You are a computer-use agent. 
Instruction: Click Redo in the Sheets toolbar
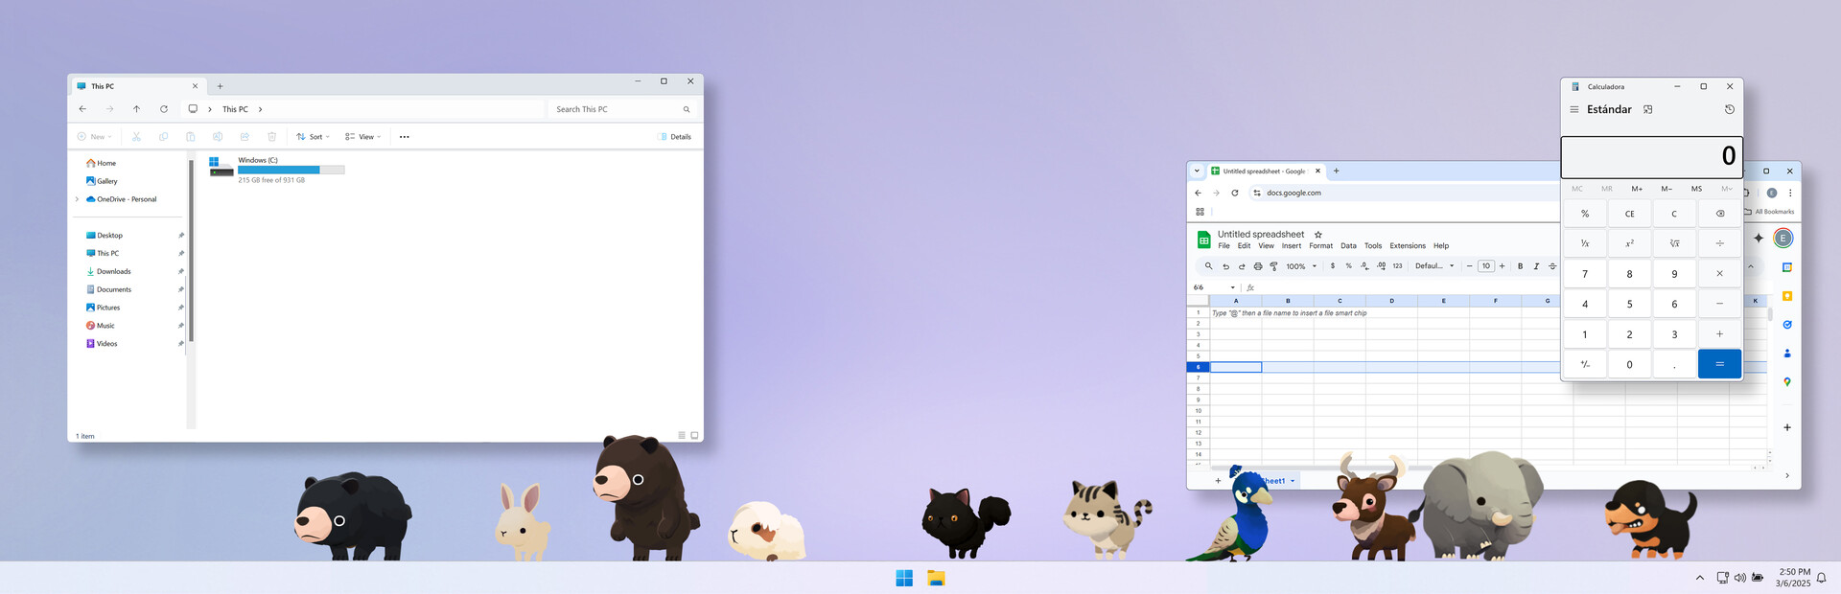coord(1242,266)
